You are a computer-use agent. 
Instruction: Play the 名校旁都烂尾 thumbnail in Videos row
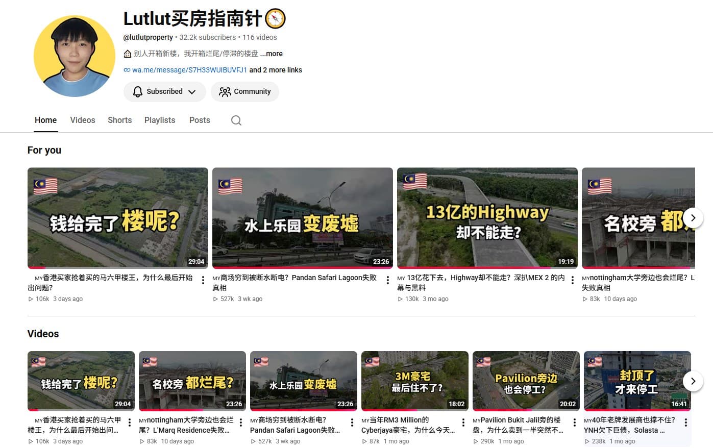[x=192, y=381]
